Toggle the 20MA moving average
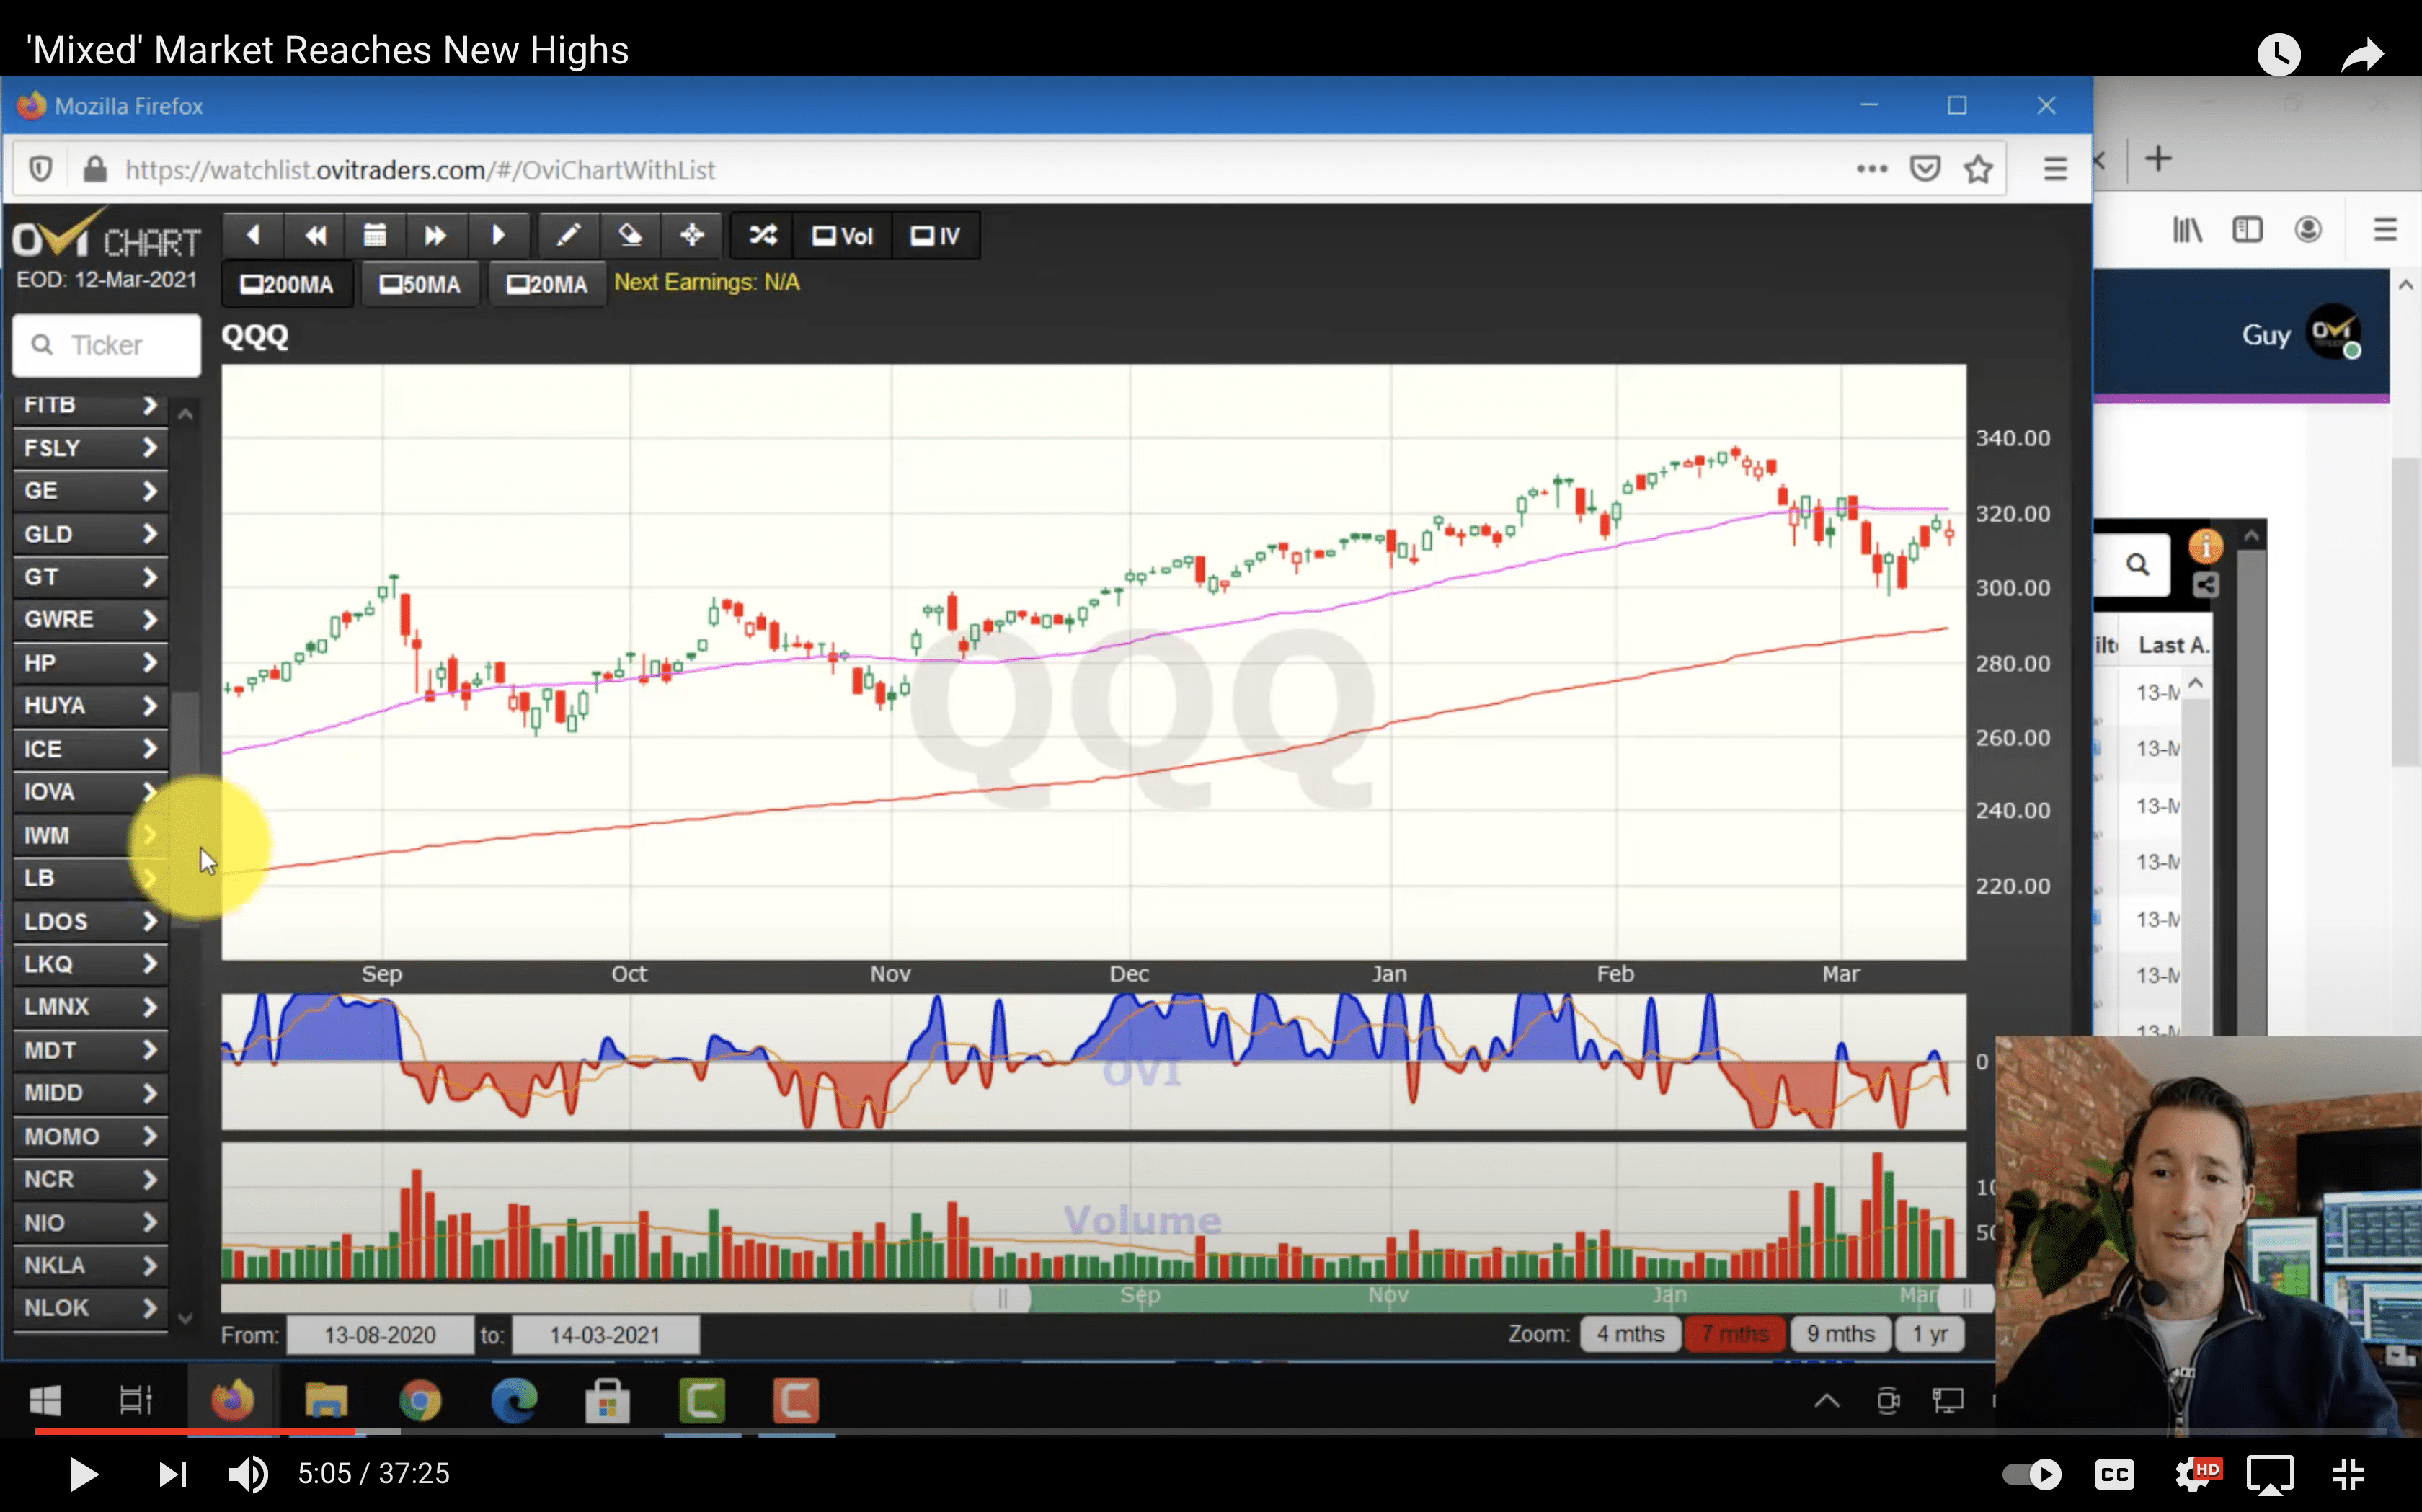The height and width of the screenshot is (1512, 2422). tap(547, 285)
